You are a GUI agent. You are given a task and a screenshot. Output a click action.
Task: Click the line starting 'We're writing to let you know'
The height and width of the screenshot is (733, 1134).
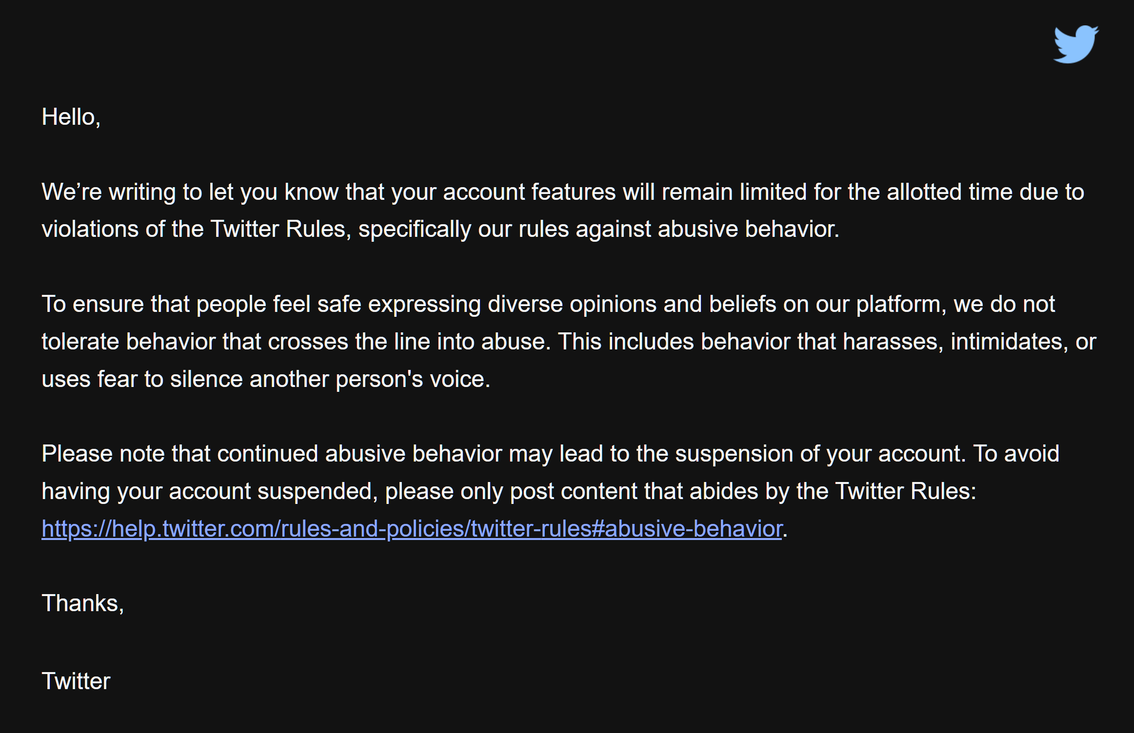563,192
